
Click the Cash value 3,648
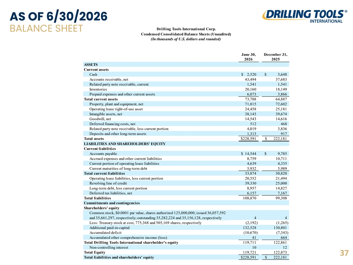[x=282, y=75]
